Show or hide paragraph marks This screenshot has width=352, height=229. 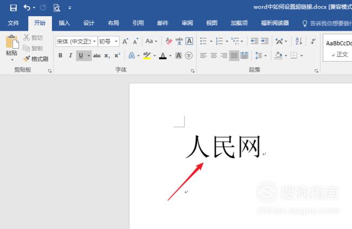pos(313,41)
